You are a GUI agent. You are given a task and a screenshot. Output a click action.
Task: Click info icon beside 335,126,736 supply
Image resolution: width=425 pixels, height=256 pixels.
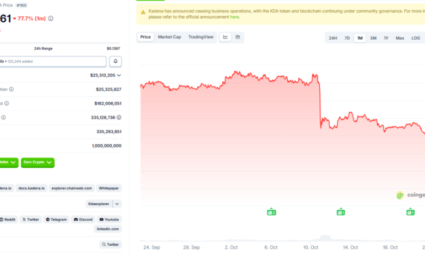[x=119, y=117]
